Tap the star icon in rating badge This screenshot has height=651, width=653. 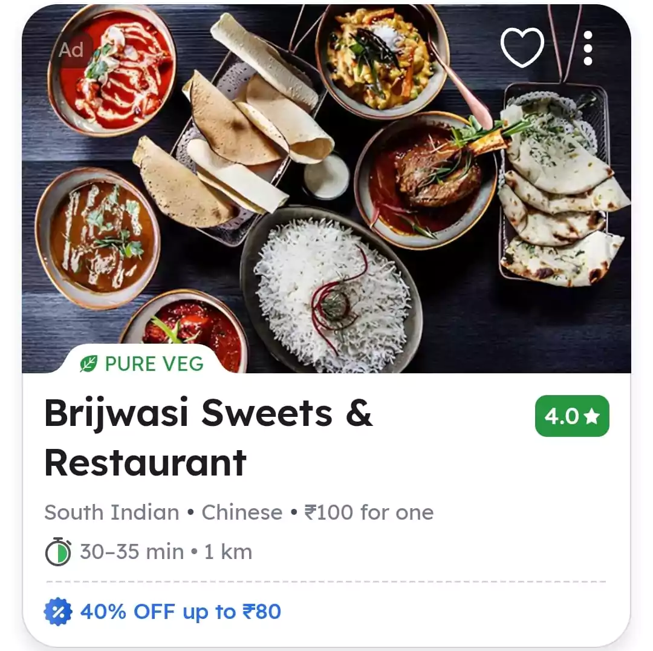(591, 416)
